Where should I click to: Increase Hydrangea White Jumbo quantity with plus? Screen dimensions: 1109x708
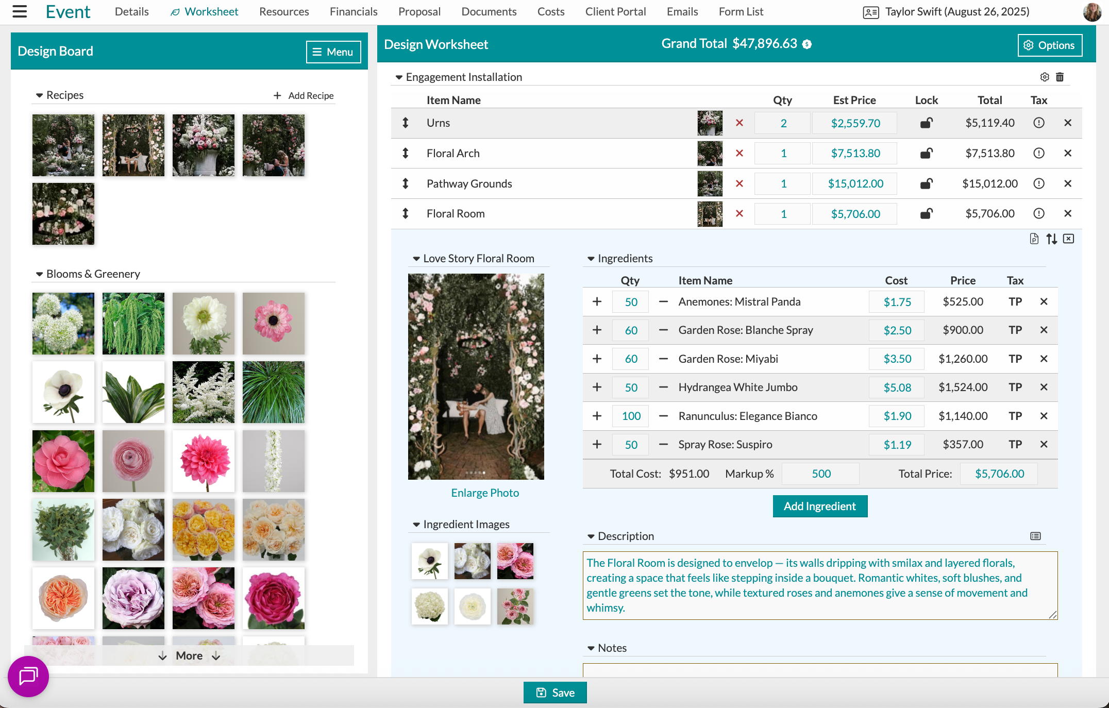pos(597,387)
